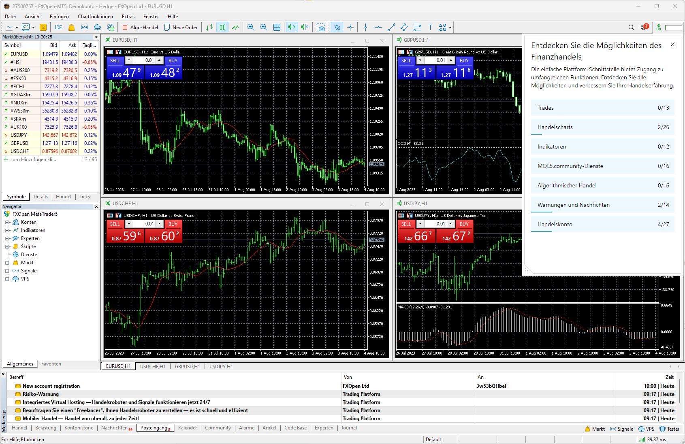This screenshot has width=685, height=444.
Task: Open the Market shopping bag toolbar icon
Action: 71,28
